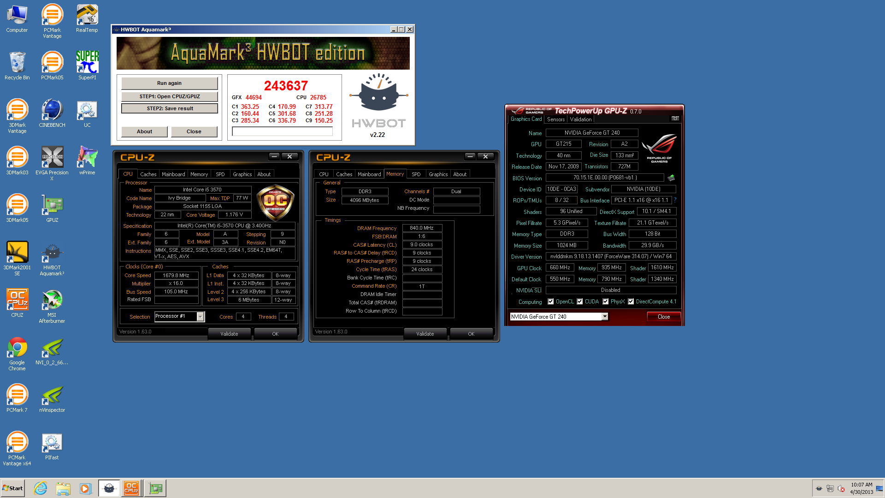Screen dimensions: 885x498
Task: Click GPU-Z screenshot camera icon
Action: coord(675,119)
